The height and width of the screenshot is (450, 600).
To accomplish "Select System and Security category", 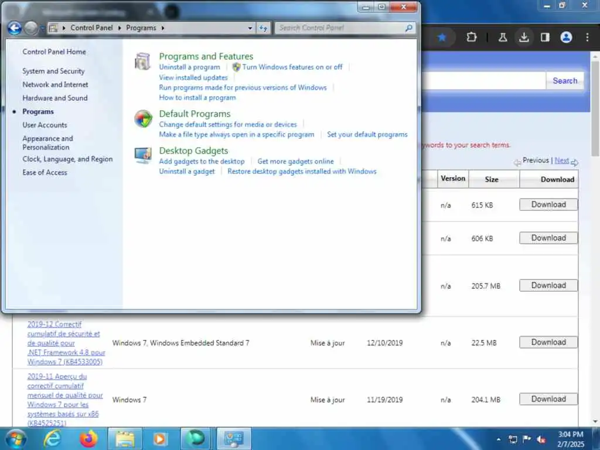I will 53,71.
